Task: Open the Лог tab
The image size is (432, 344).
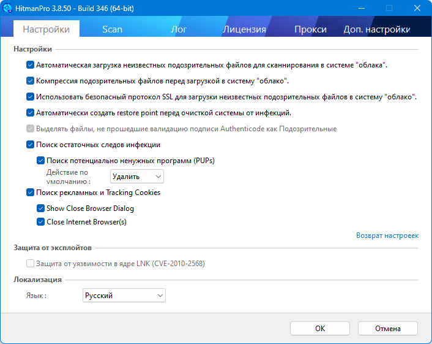Action: point(179,29)
